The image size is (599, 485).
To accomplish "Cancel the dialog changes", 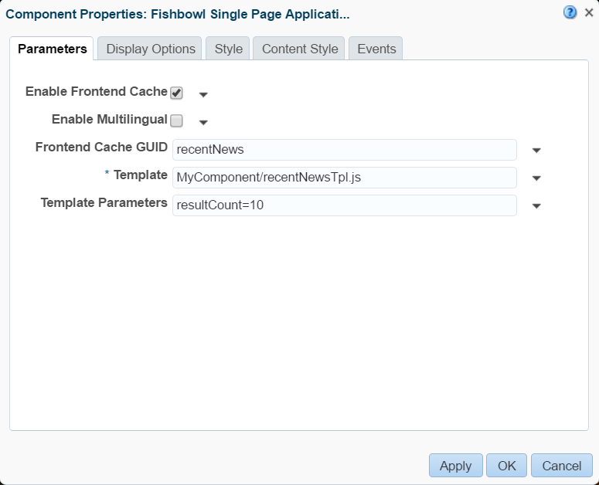I will point(562,466).
